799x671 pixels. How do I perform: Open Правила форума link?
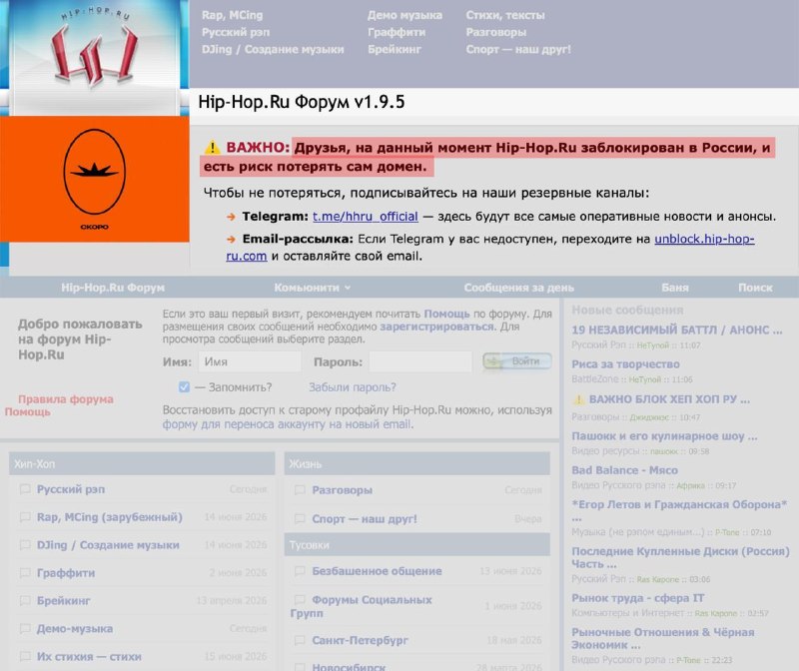(66, 399)
